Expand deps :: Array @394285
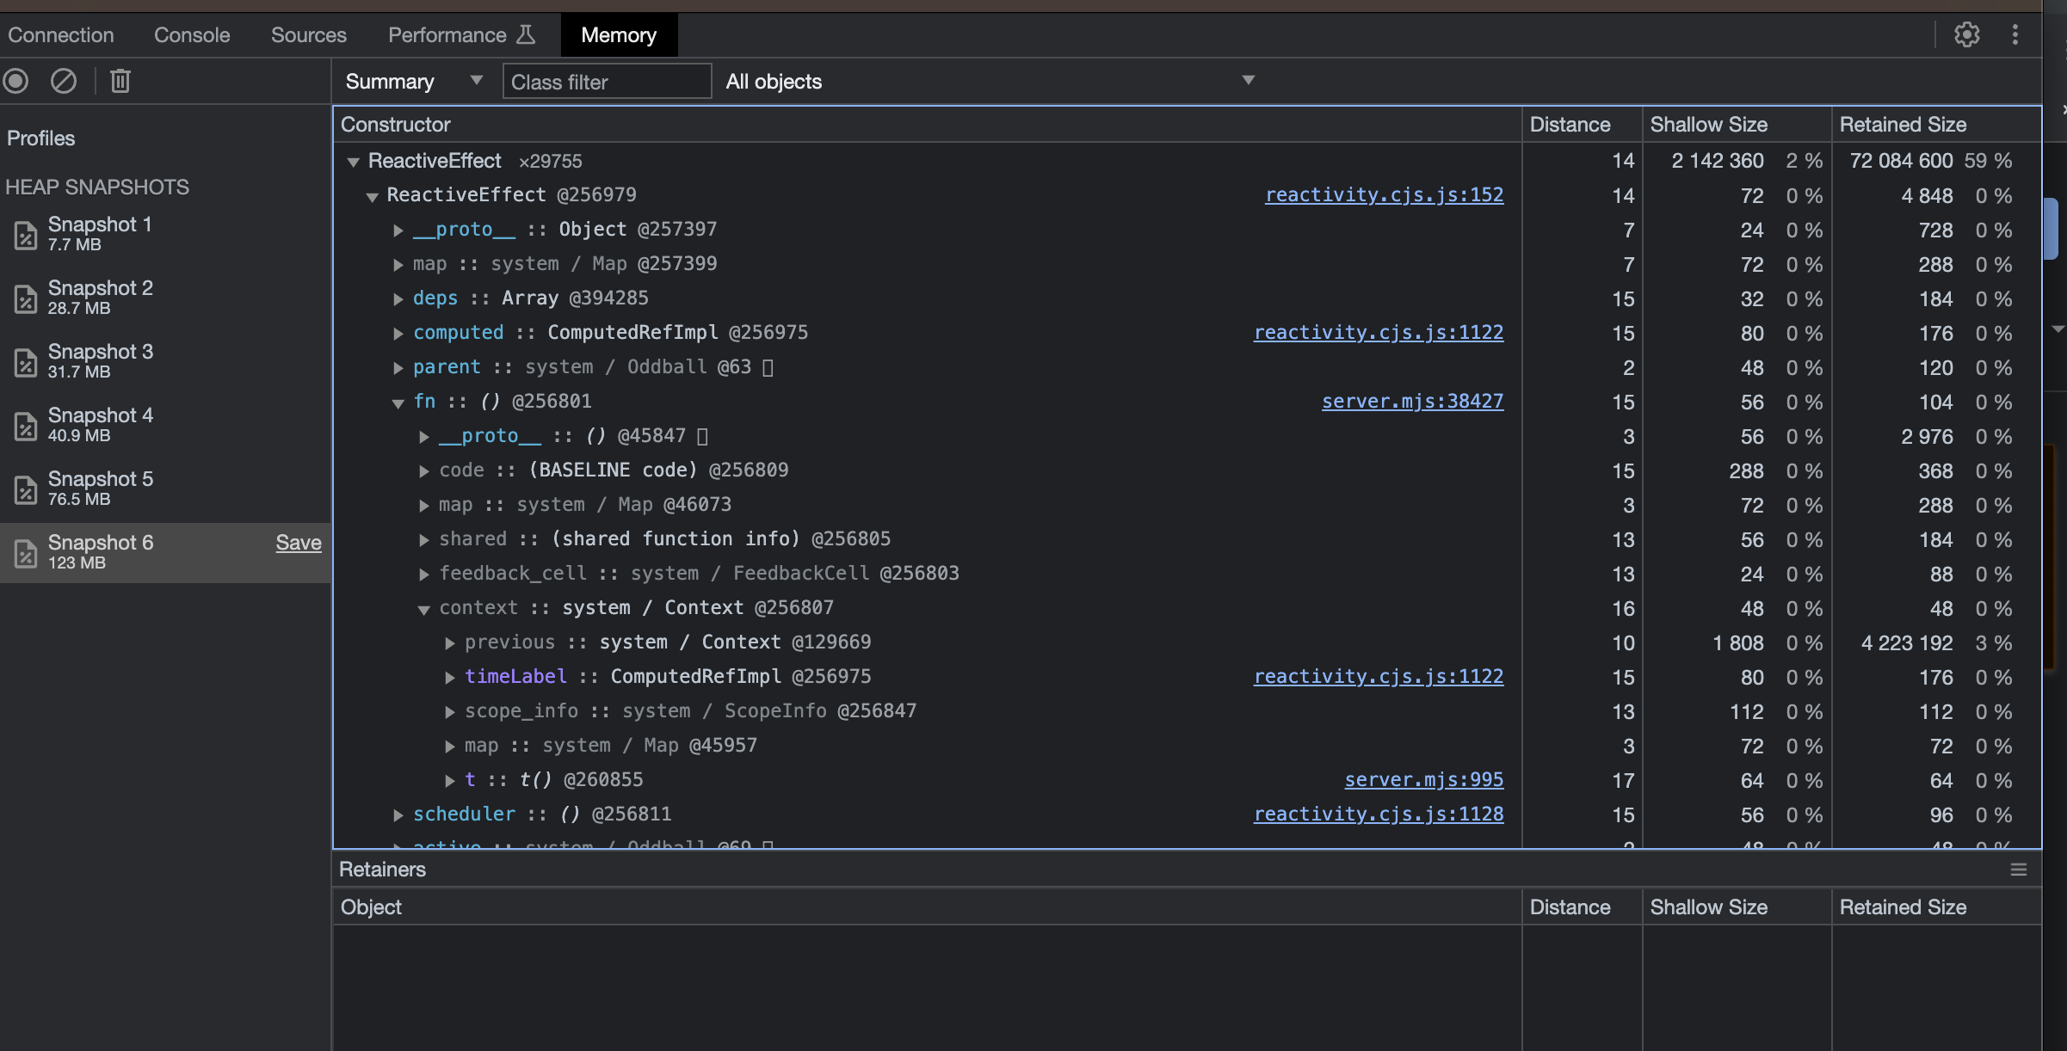This screenshot has width=2067, height=1051. pyautogui.click(x=398, y=298)
